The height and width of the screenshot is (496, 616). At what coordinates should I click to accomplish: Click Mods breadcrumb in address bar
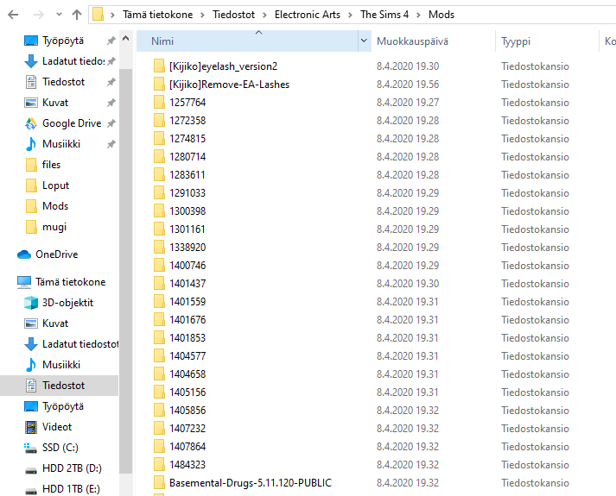pyautogui.click(x=441, y=15)
